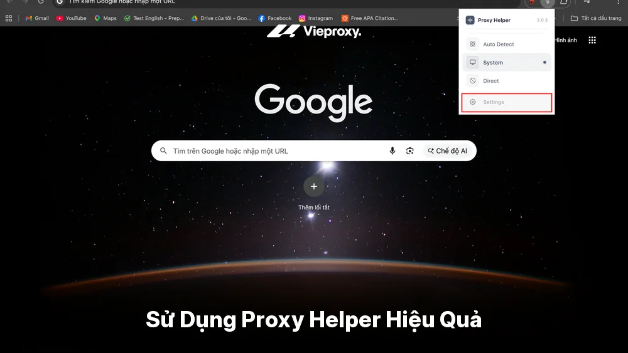Click the Proxy Helper extension toolbar icon
Screen dimensions: 628x353
click(x=548, y=3)
